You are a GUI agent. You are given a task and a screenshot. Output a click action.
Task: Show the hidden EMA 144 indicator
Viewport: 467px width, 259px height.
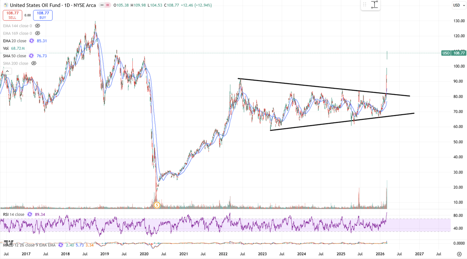pos(38,26)
